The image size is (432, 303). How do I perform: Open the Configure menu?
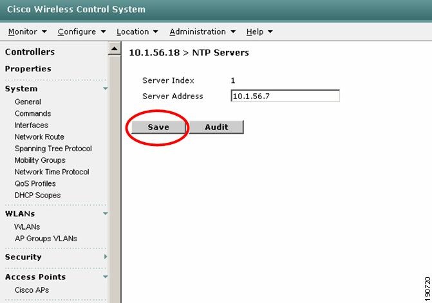coord(82,32)
